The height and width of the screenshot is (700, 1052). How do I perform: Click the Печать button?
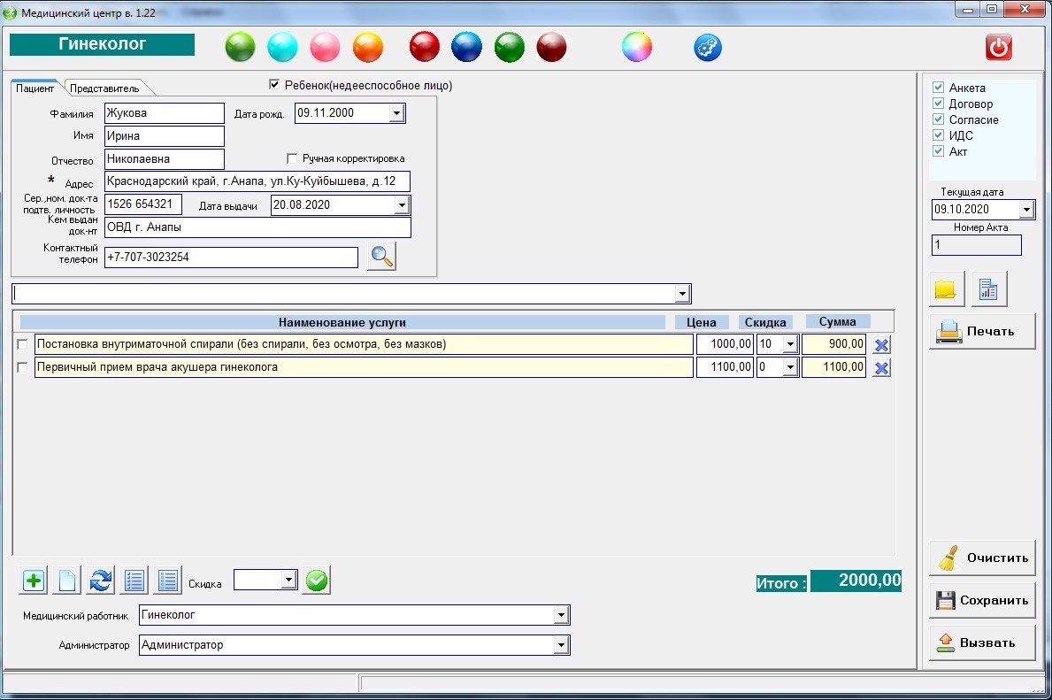click(982, 331)
